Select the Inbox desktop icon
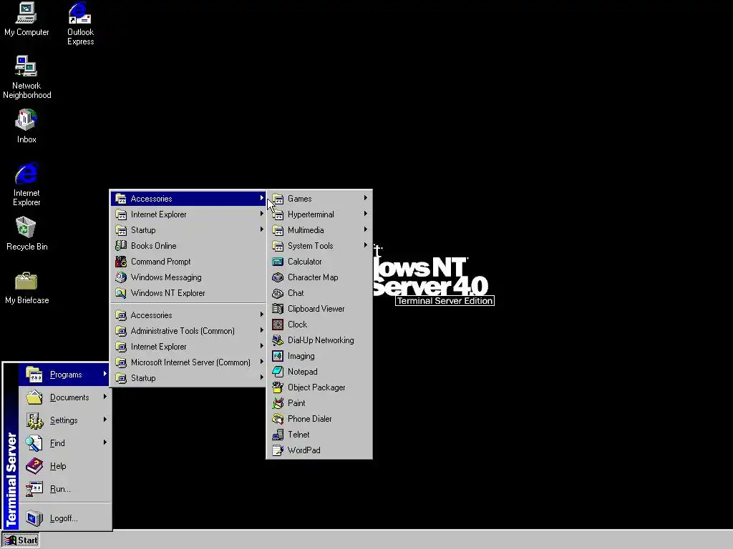The image size is (733, 549). click(x=26, y=126)
